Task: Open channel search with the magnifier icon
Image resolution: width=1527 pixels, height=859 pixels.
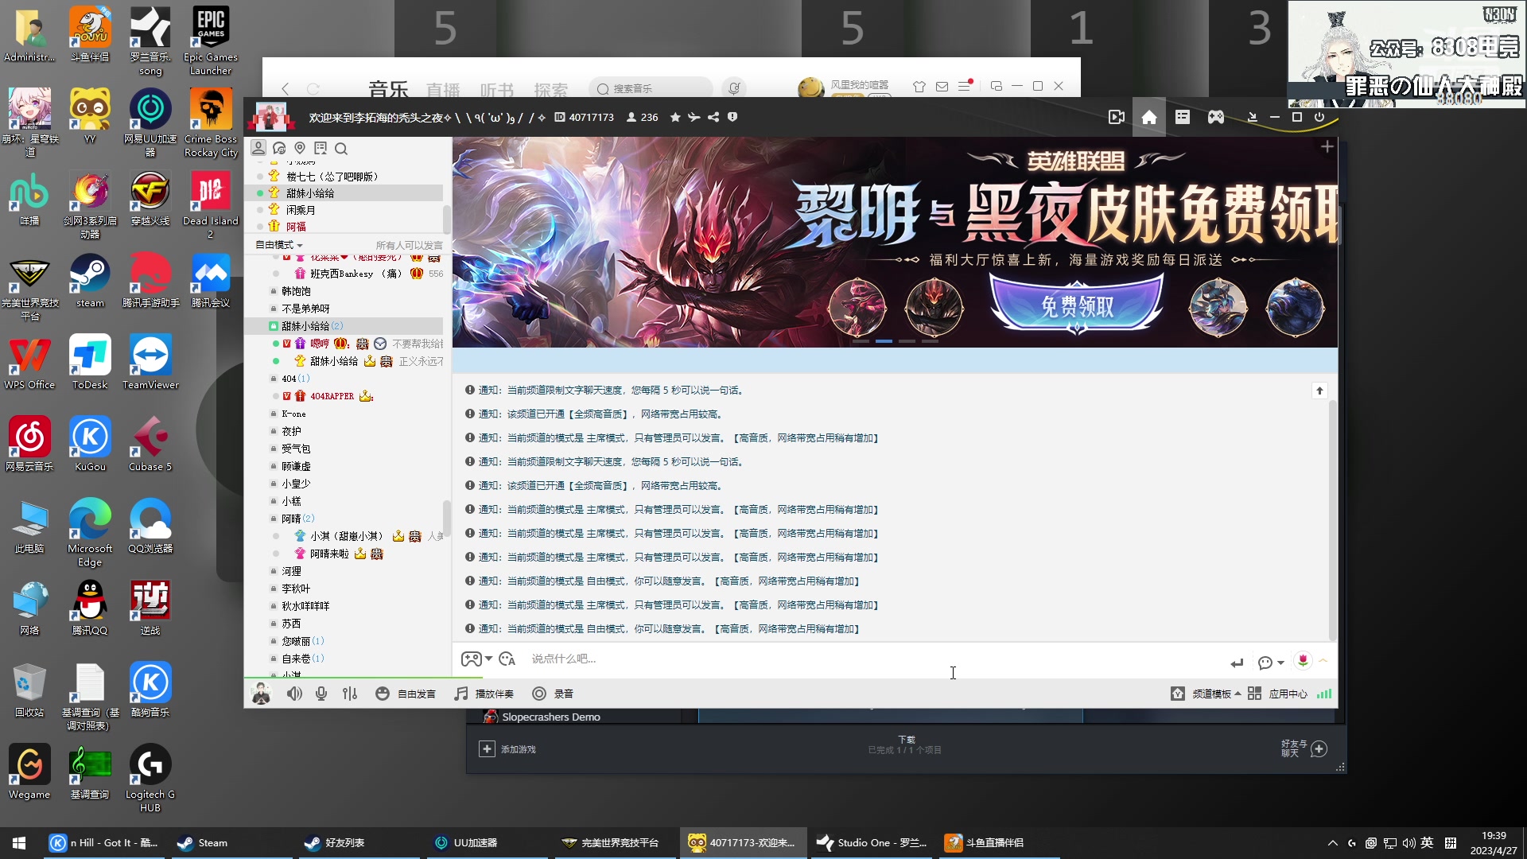Action: 342,149
